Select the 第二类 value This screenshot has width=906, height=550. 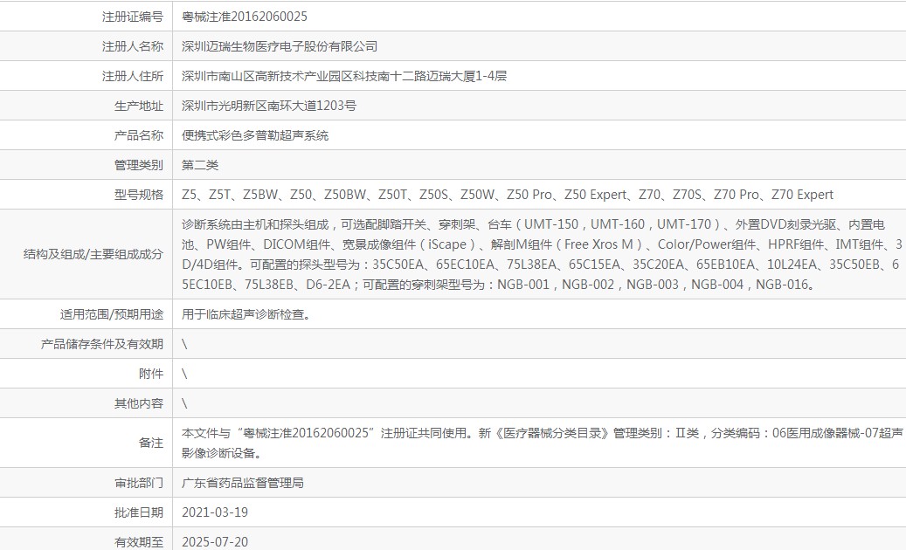tap(200, 166)
